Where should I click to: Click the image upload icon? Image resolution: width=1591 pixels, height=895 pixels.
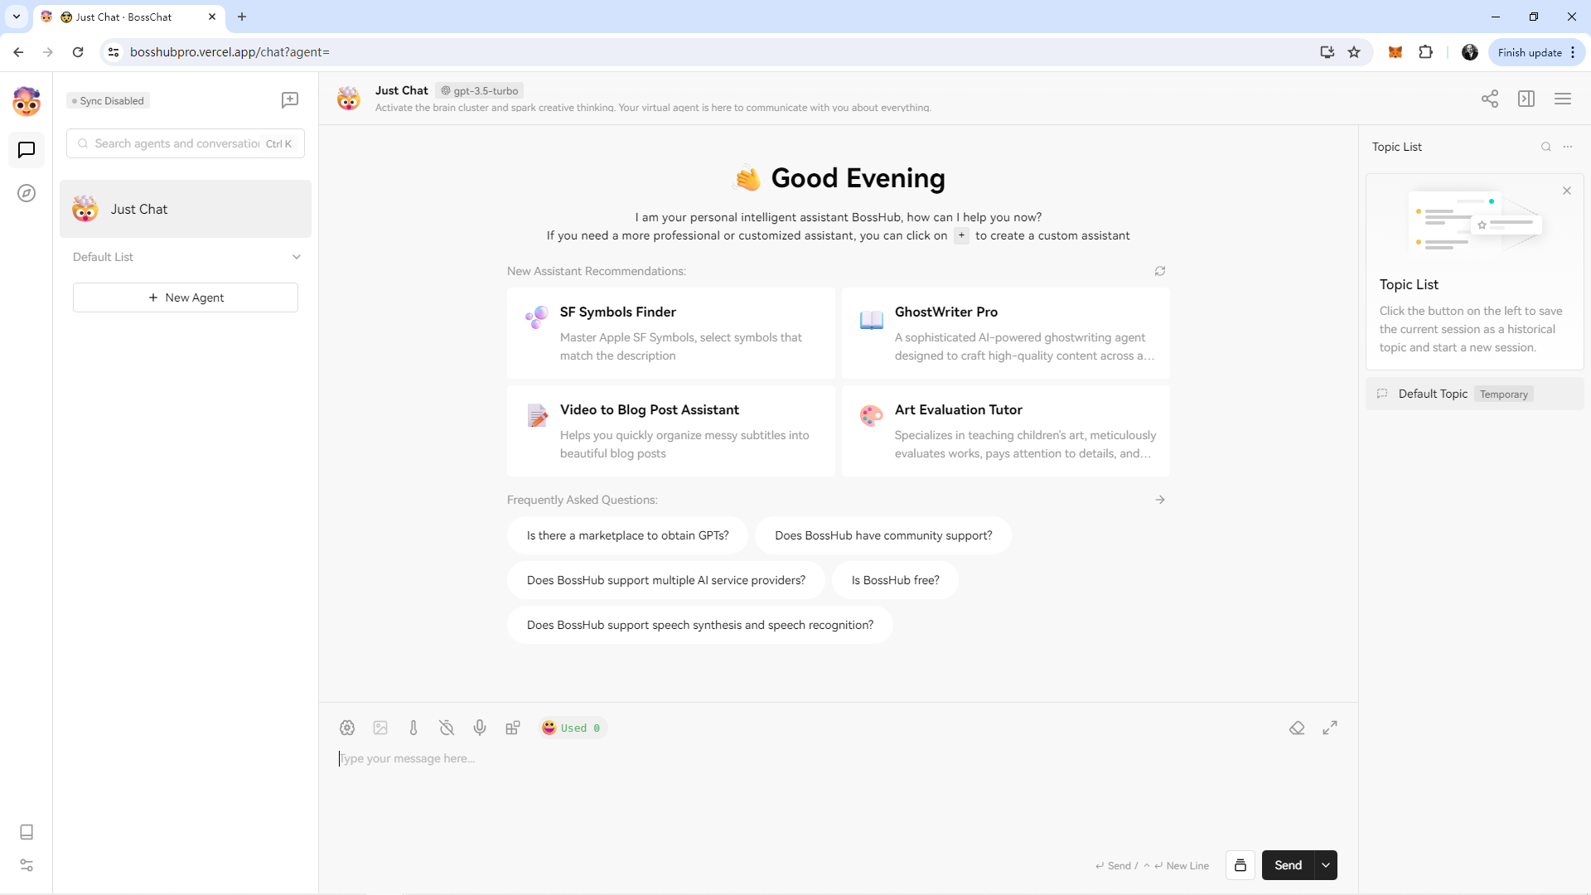coord(380,728)
